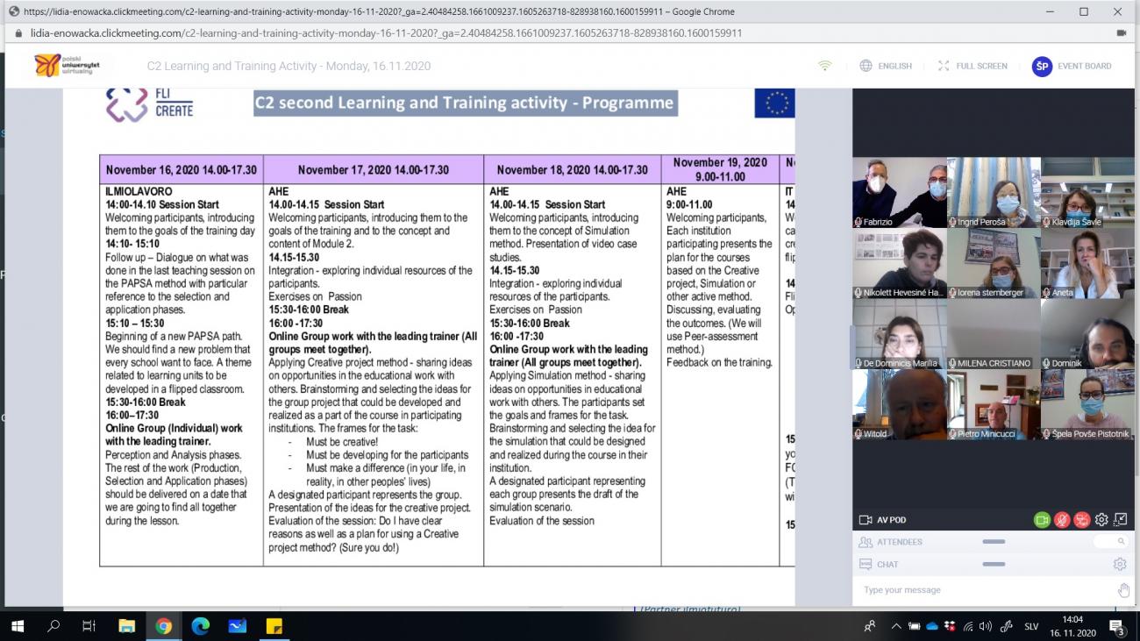The image size is (1140, 641).
Task: Switch to Google Chrome on the taskbar
Action: pyautogui.click(x=164, y=626)
